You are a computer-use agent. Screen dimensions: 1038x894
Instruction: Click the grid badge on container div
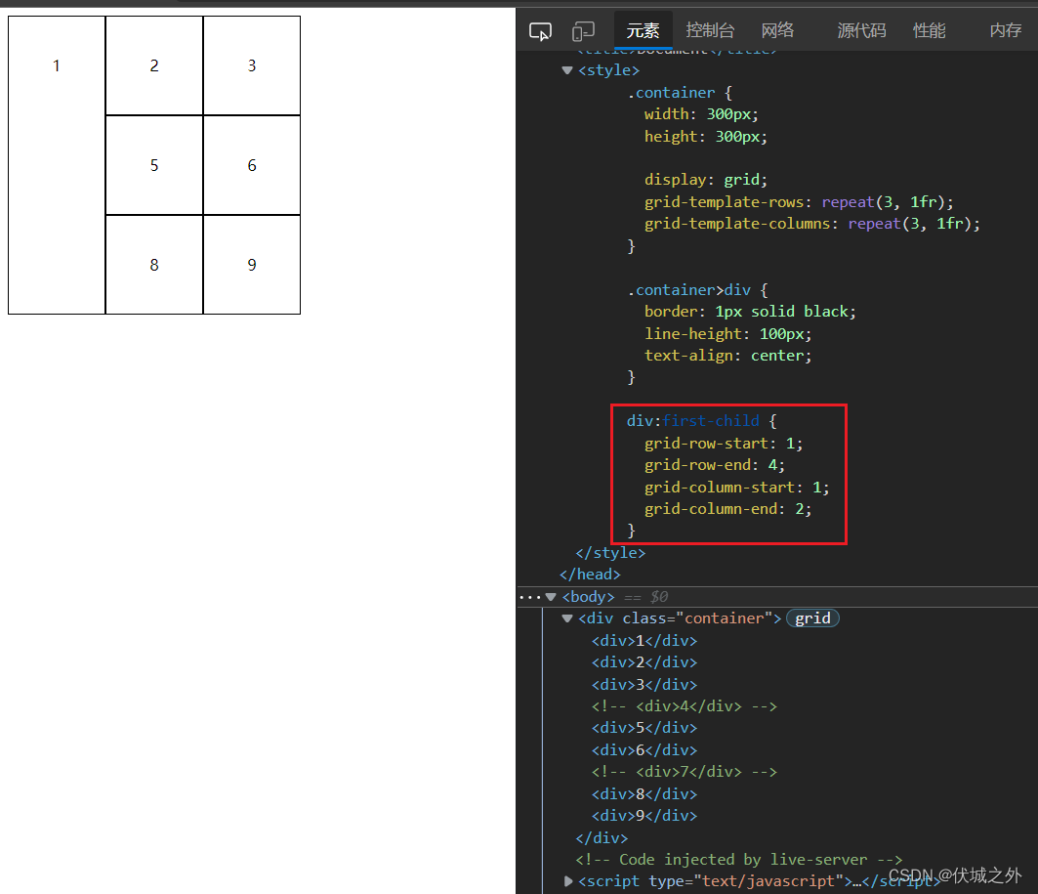tap(812, 617)
